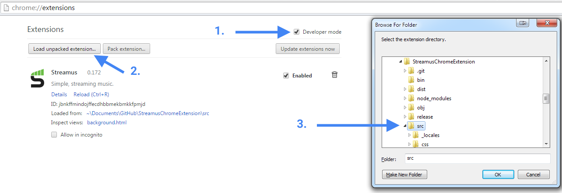Screen dimensions: 562x193
Task: Click Pack extension button
Action: [x=127, y=49]
